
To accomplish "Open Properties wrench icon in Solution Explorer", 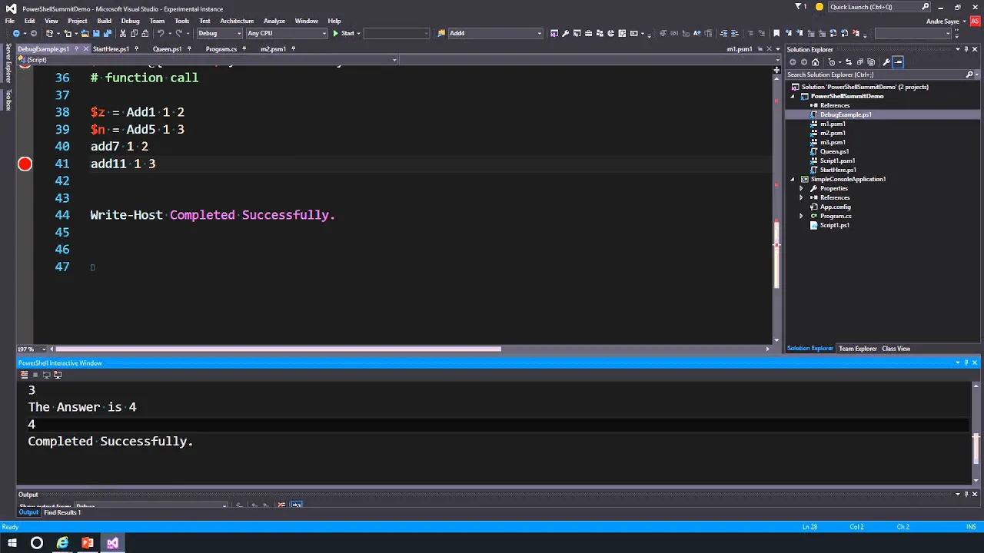I will (886, 62).
